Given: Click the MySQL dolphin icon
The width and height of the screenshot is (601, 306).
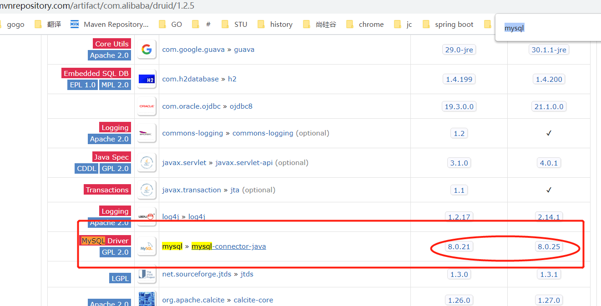Looking at the screenshot, I should (x=146, y=246).
